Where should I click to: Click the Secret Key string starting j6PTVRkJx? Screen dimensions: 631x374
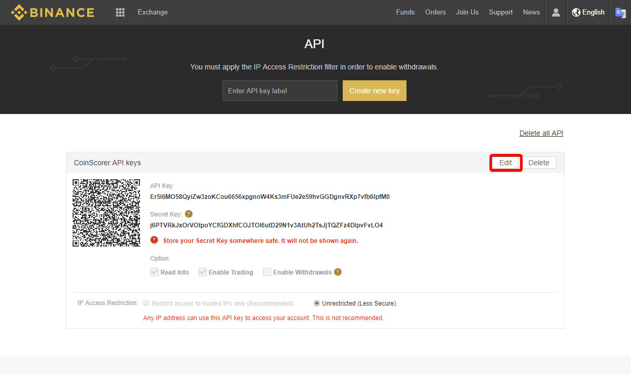(267, 225)
